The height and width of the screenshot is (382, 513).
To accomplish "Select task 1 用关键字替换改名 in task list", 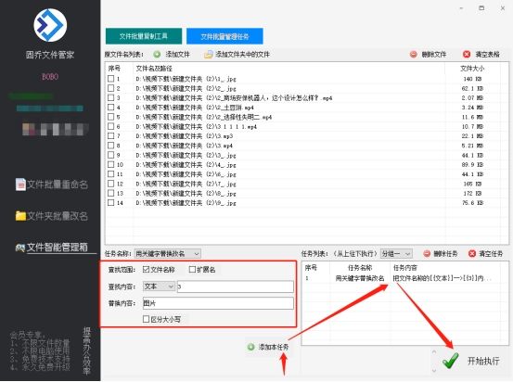I will (x=404, y=278).
